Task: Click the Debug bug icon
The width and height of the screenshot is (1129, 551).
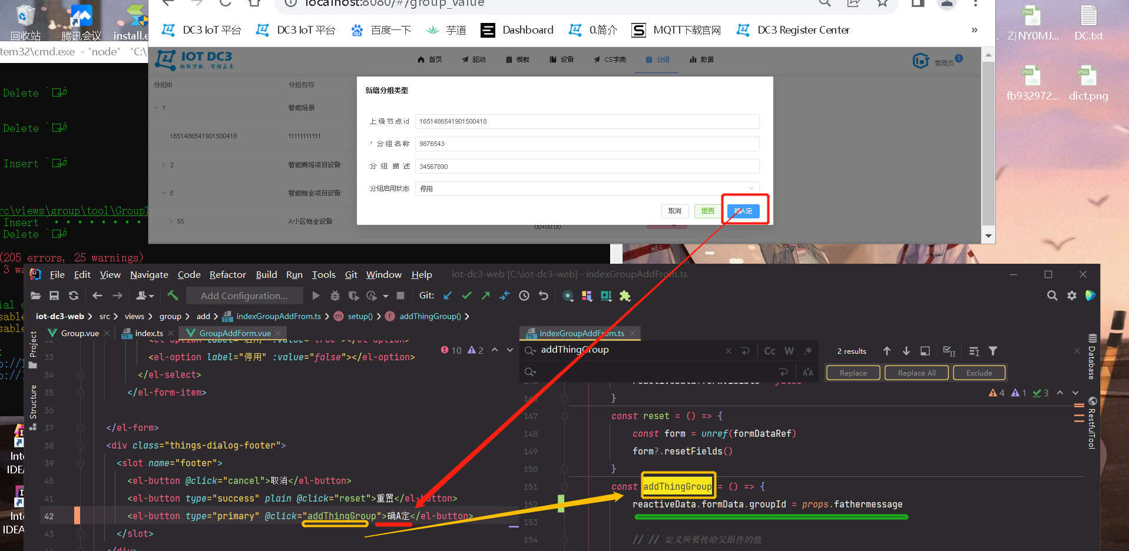Action: pyautogui.click(x=335, y=296)
